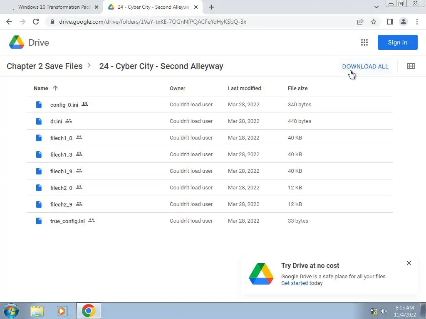Screen dimensions: 426x319
Task: Click the Last modified column header
Action: [244, 88]
